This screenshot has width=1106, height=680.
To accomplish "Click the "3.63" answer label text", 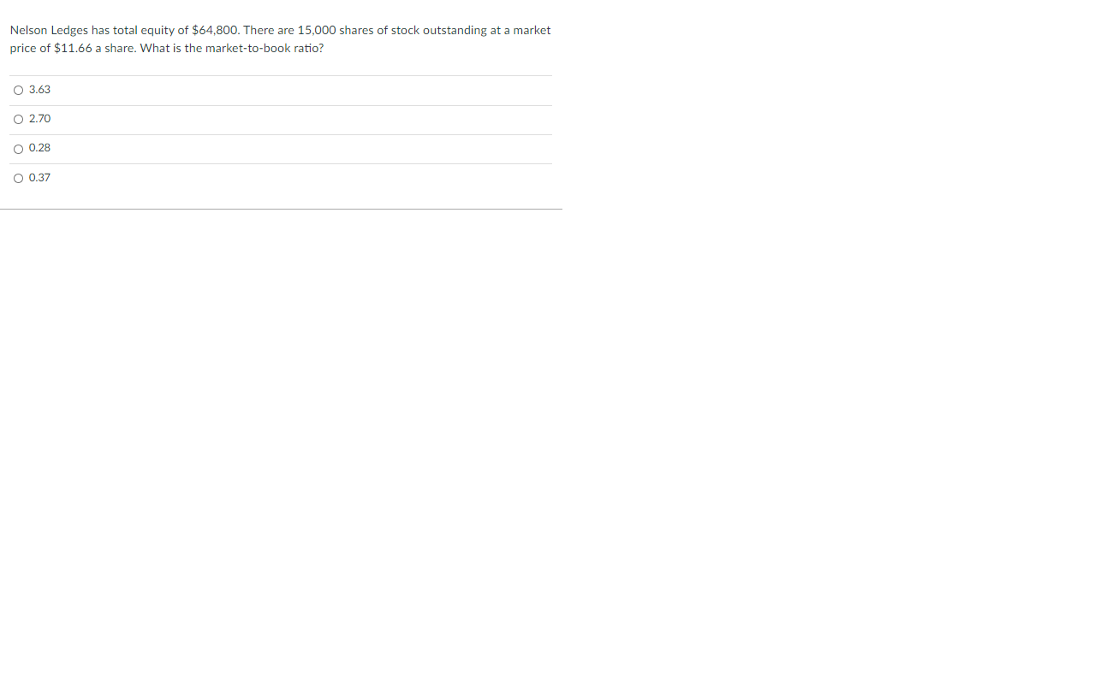I will (39, 90).
